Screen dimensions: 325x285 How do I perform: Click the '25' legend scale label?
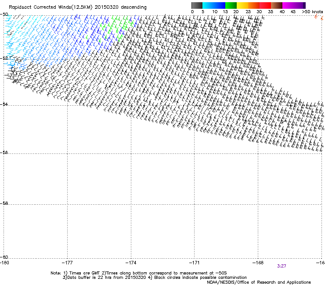click(248, 12)
